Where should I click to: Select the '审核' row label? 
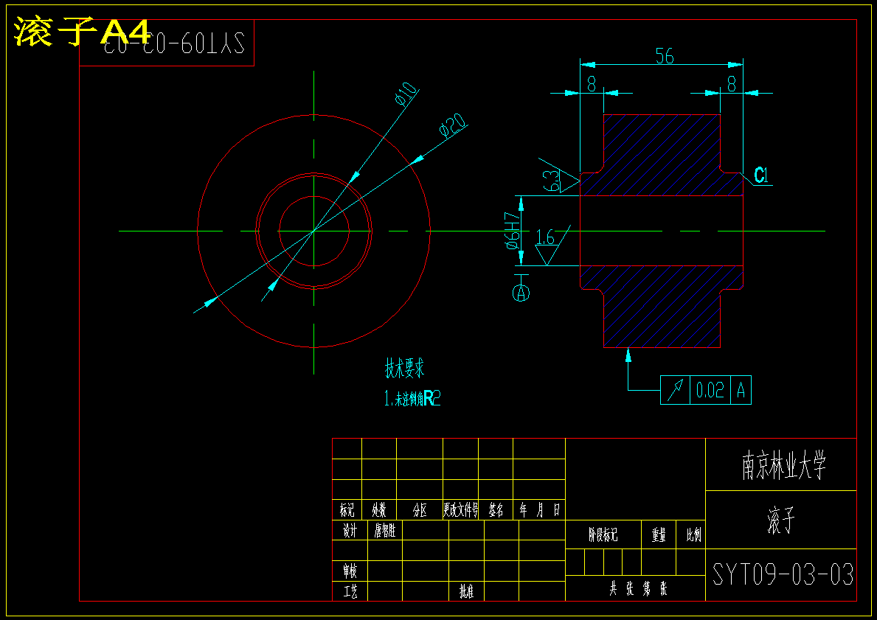point(350,571)
